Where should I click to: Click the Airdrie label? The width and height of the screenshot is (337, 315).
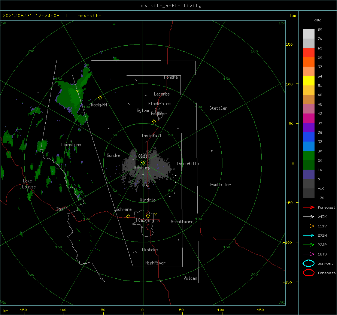(148, 200)
